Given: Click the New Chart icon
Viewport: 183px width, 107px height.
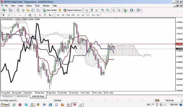Looking at the screenshot, I should (4, 10).
